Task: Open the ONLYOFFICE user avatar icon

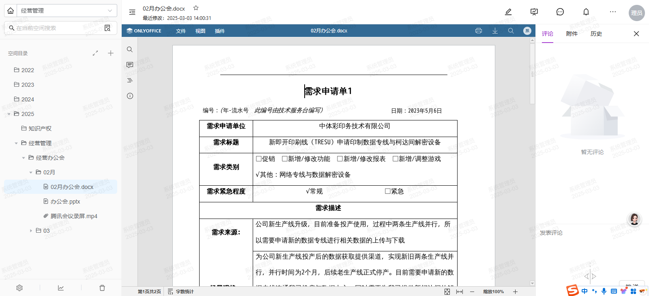Action: (x=527, y=31)
